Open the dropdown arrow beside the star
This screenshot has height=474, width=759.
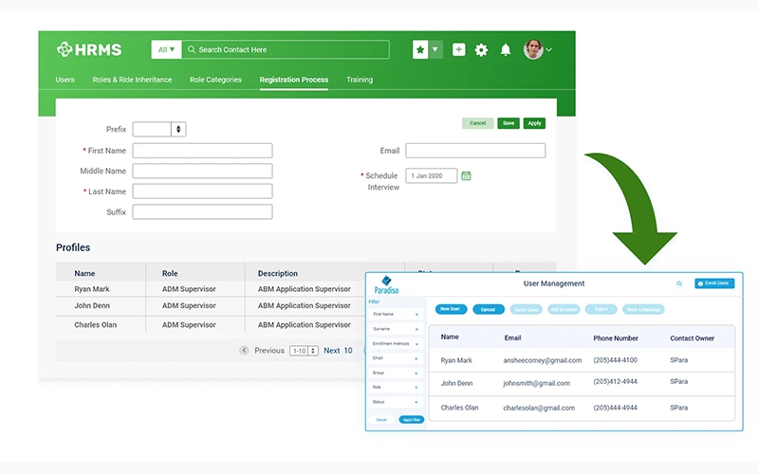click(435, 49)
